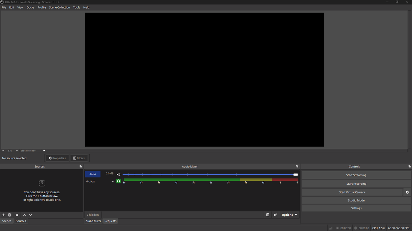The width and height of the screenshot is (412, 231).
Task: Add a new source with plus icon
Action: (x=3, y=215)
